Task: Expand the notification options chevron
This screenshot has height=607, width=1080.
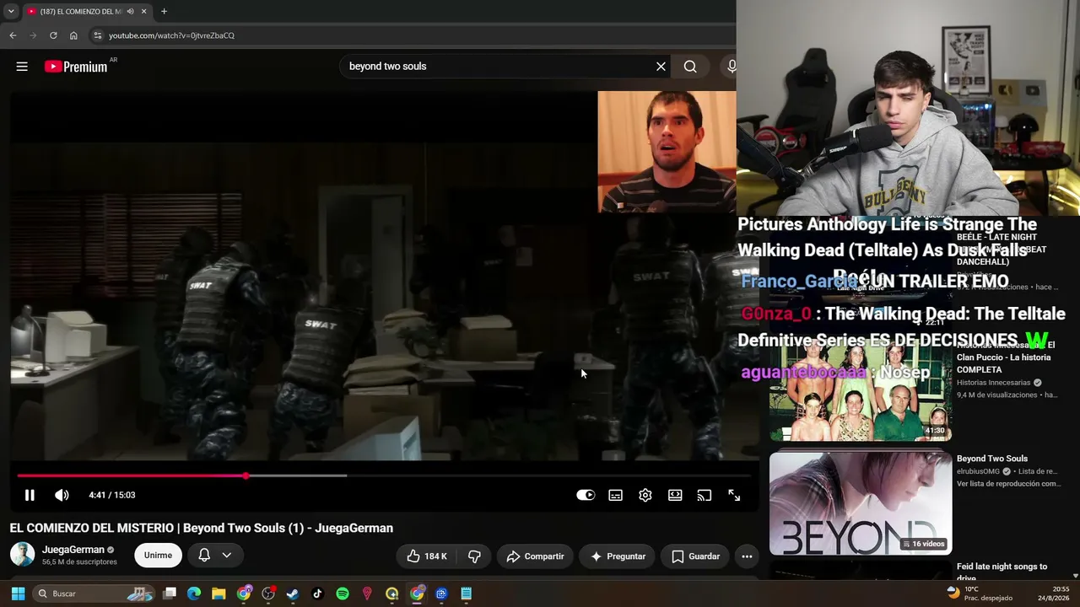Action: (226, 556)
